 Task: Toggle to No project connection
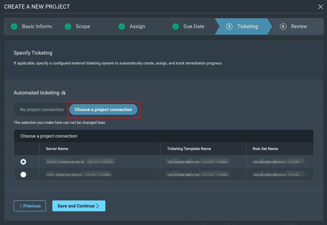[x=42, y=109]
